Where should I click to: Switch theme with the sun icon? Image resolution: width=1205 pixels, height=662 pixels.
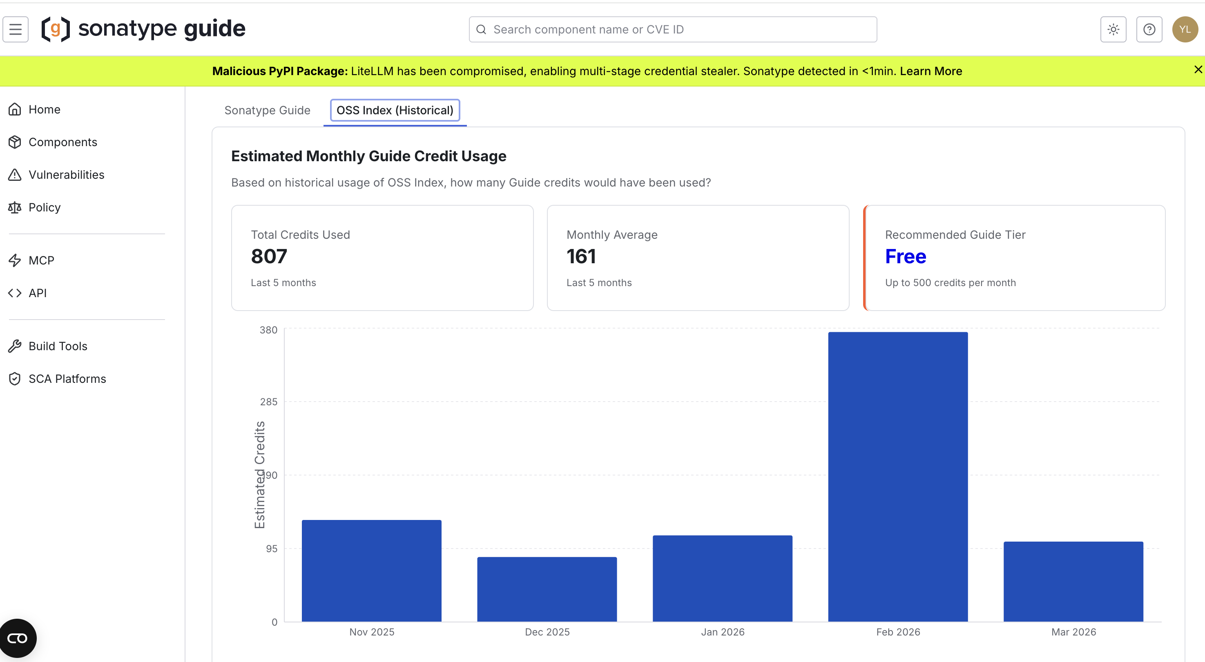1114,29
